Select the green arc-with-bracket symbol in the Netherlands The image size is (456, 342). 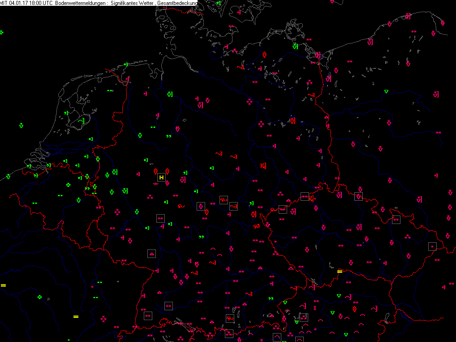point(81,121)
